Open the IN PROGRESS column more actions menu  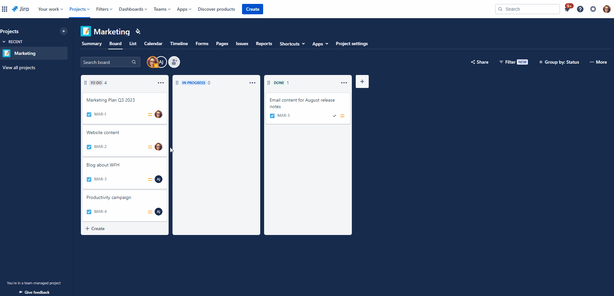point(252,83)
